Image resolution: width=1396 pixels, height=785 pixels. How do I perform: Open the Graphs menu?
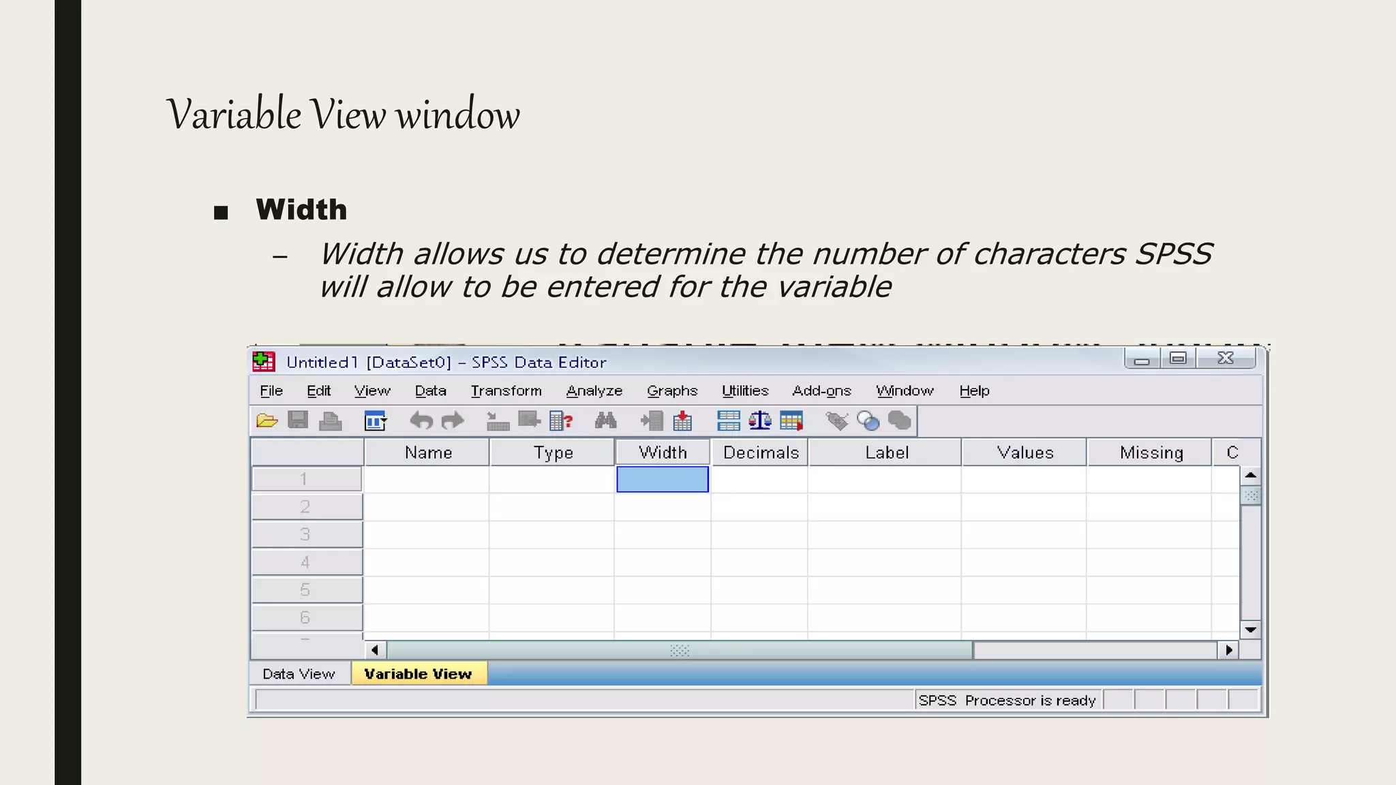pos(672,391)
